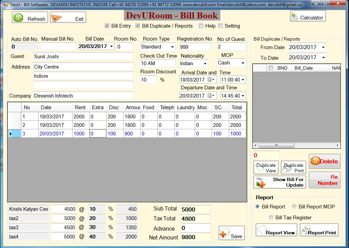Select the Bill Report MOP radio option

point(294,207)
